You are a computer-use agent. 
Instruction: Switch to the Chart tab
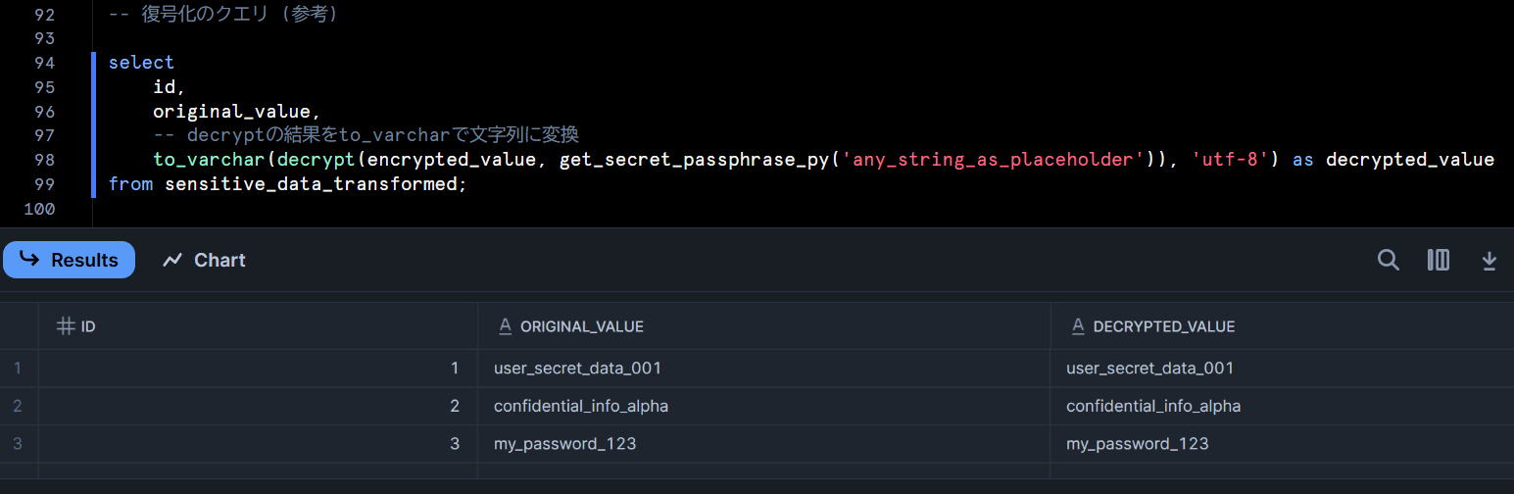coord(204,260)
